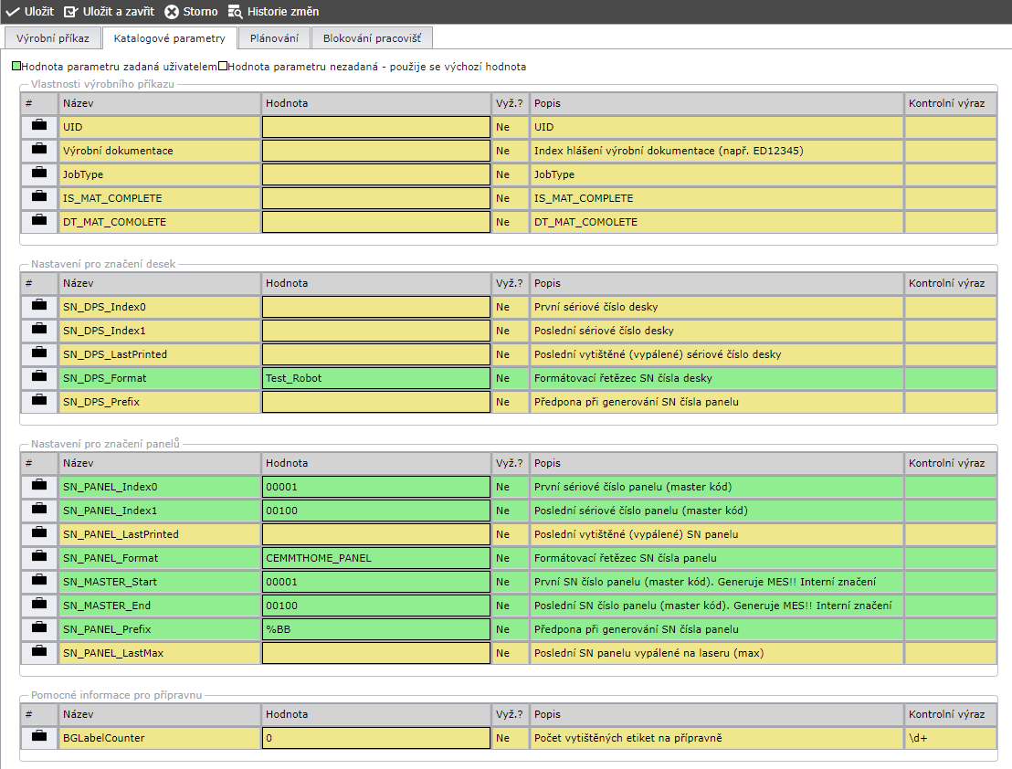Click the briefcase icon beside SN_DPS_Format
This screenshot has height=769, width=1012.
click(38, 377)
